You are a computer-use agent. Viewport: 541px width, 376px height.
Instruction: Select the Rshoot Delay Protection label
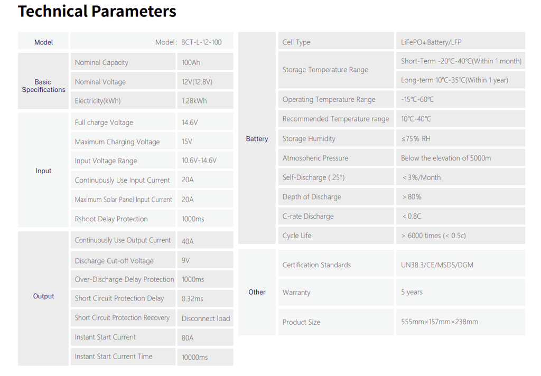point(111,219)
